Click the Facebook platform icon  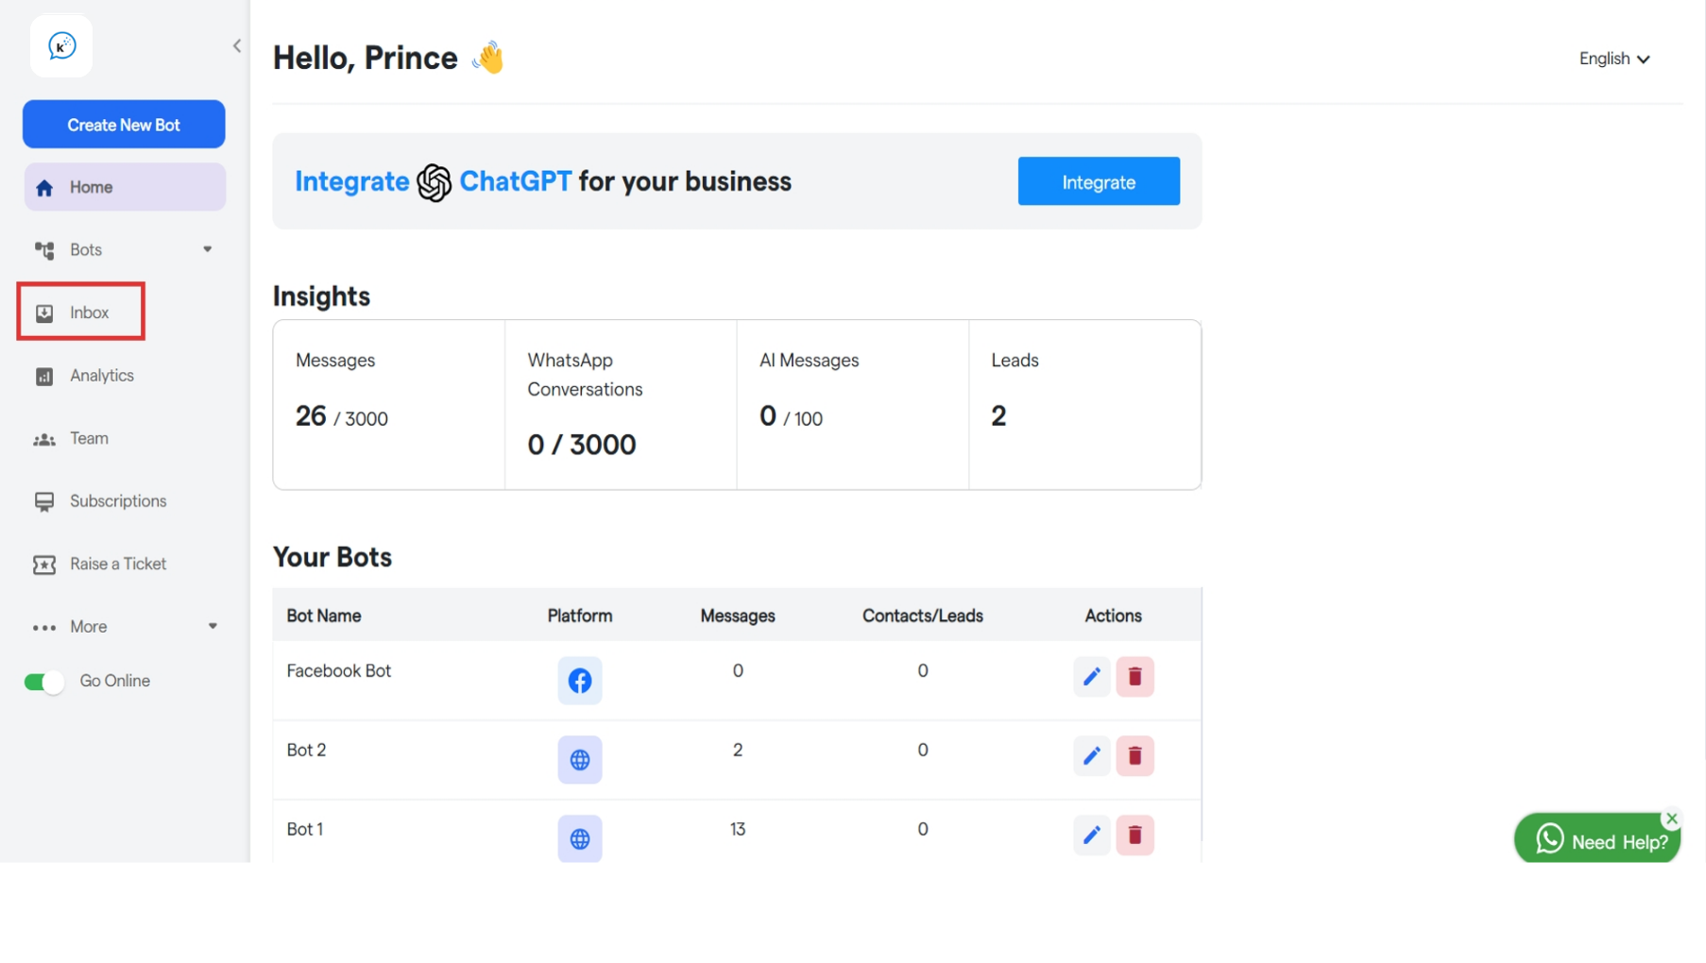pos(579,680)
